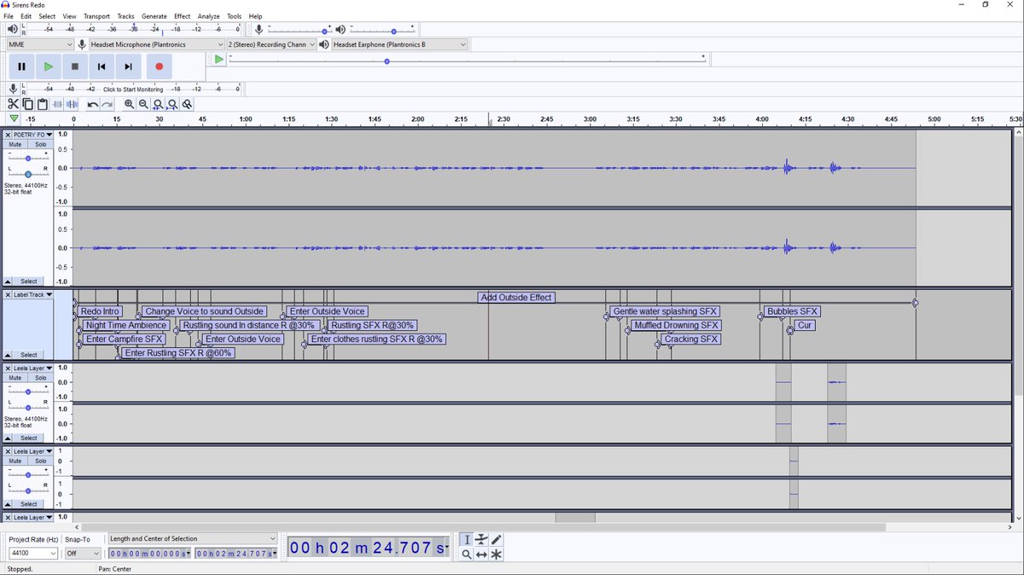Viewport: 1024px width, 575px height.
Task: Open the File menu
Action: click(9, 16)
